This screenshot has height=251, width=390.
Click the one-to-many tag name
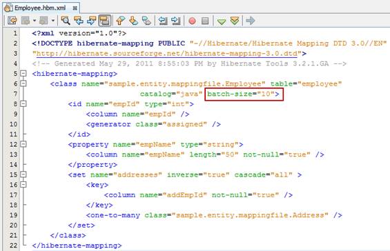click(x=115, y=215)
